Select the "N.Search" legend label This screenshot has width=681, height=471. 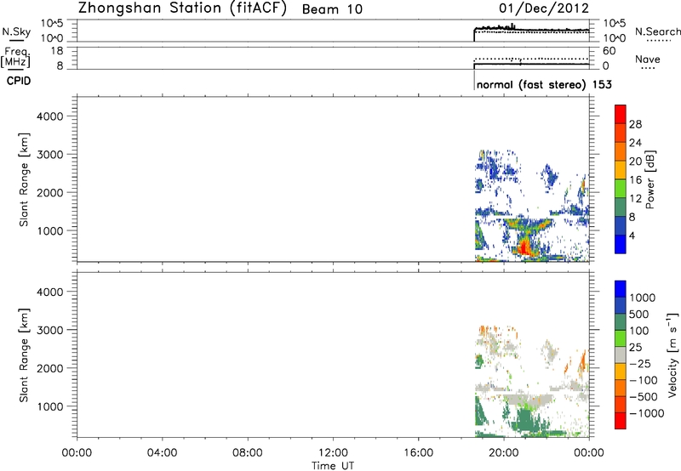click(x=657, y=31)
